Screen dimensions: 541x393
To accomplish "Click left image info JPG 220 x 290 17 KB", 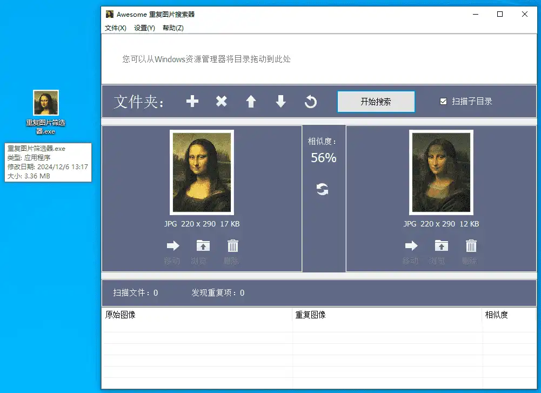I will pos(202,224).
